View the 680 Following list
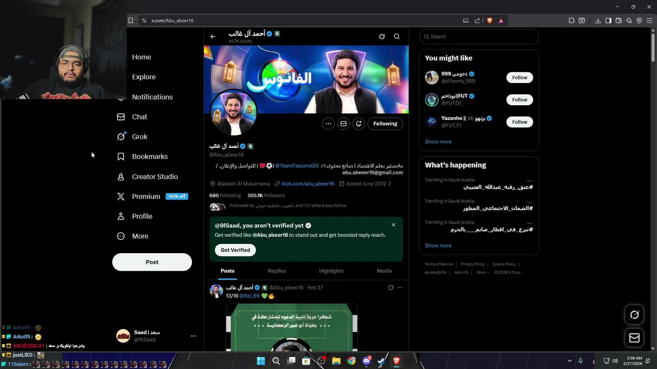This screenshot has width=657, height=369. (x=225, y=195)
